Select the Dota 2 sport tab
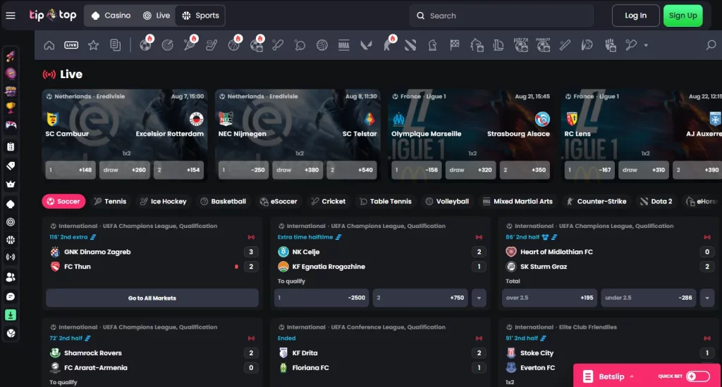The width and height of the screenshot is (722, 387). [x=656, y=201]
